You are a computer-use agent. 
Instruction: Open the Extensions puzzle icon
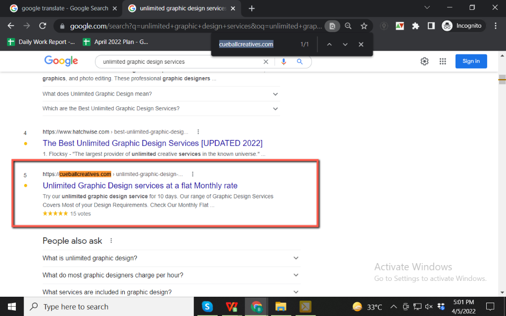click(415, 26)
